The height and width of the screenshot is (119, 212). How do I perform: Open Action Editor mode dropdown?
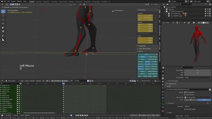click(x=12, y=81)
